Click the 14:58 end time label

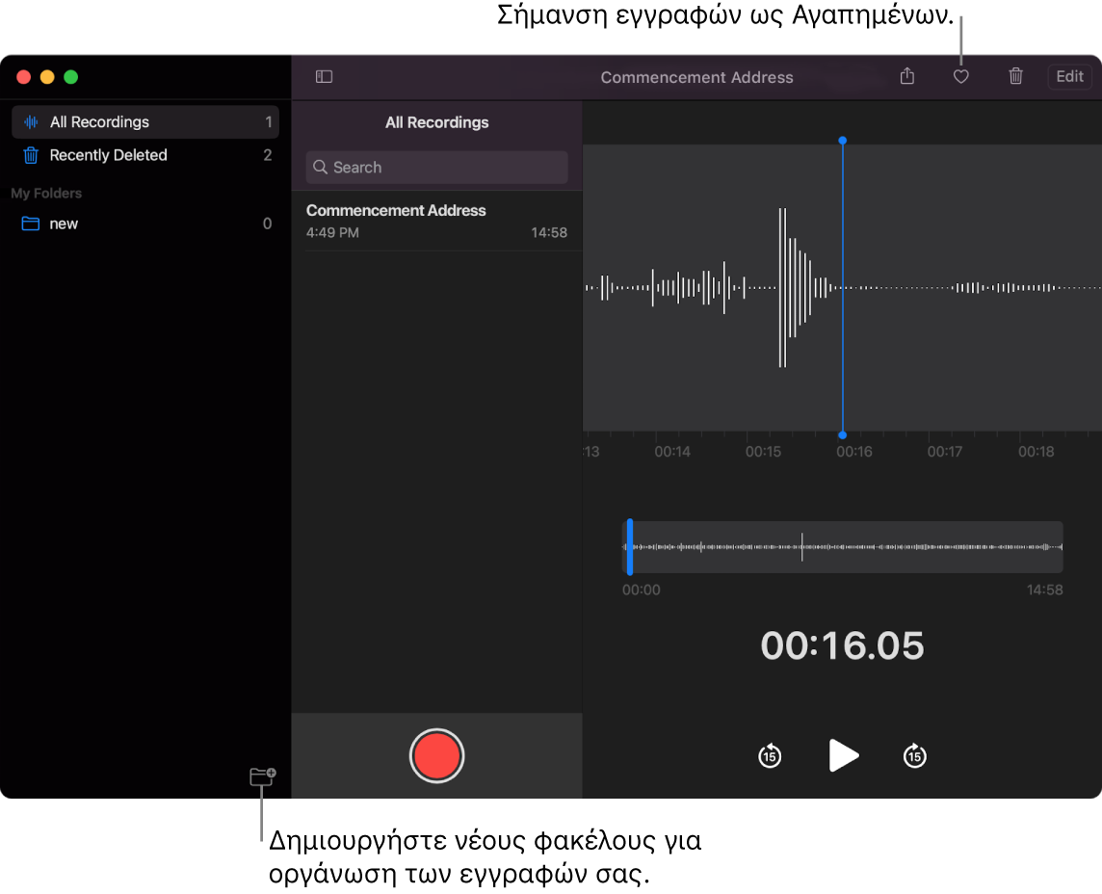coord(1044,590)
